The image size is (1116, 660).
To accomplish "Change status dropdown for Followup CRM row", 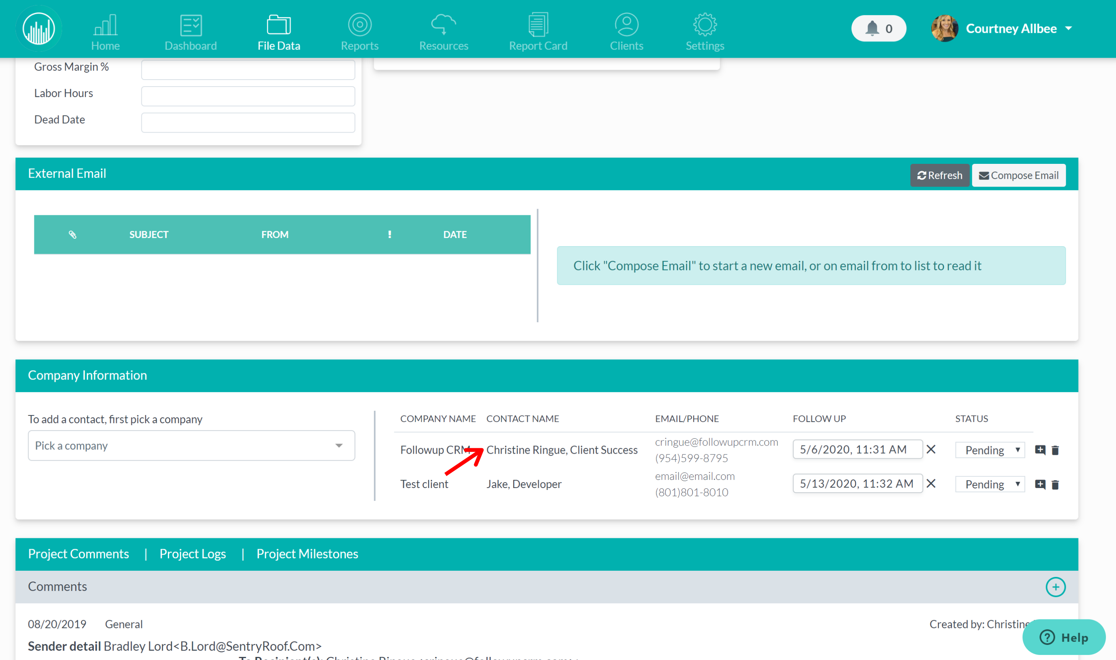I will tap(990, 450).
